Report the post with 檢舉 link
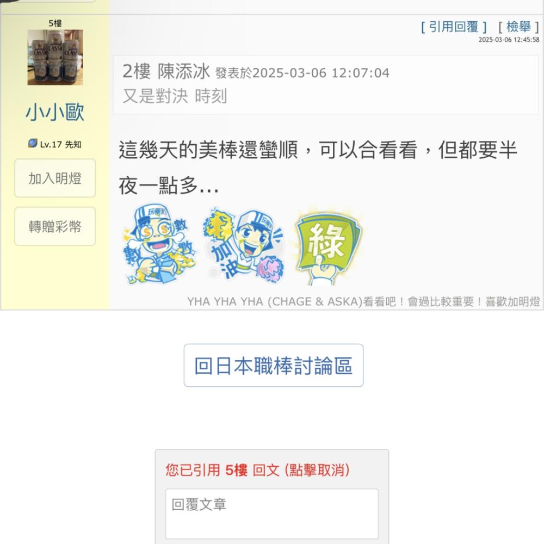This screenshot has width=544, height=544. tap(518, 27)
